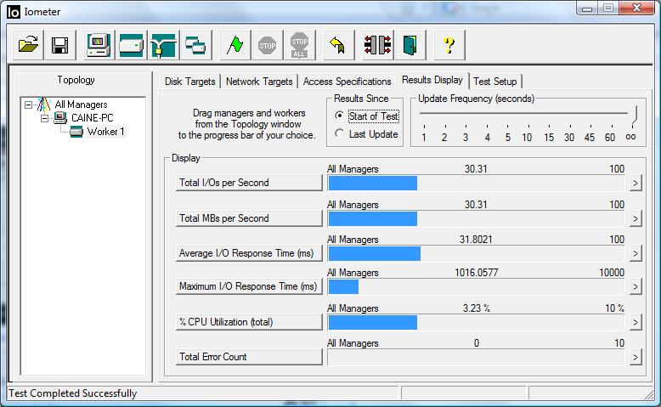Screen dimensions: 661x407
Task: Save test configuration floppy icon
Action: click(59, 45)
